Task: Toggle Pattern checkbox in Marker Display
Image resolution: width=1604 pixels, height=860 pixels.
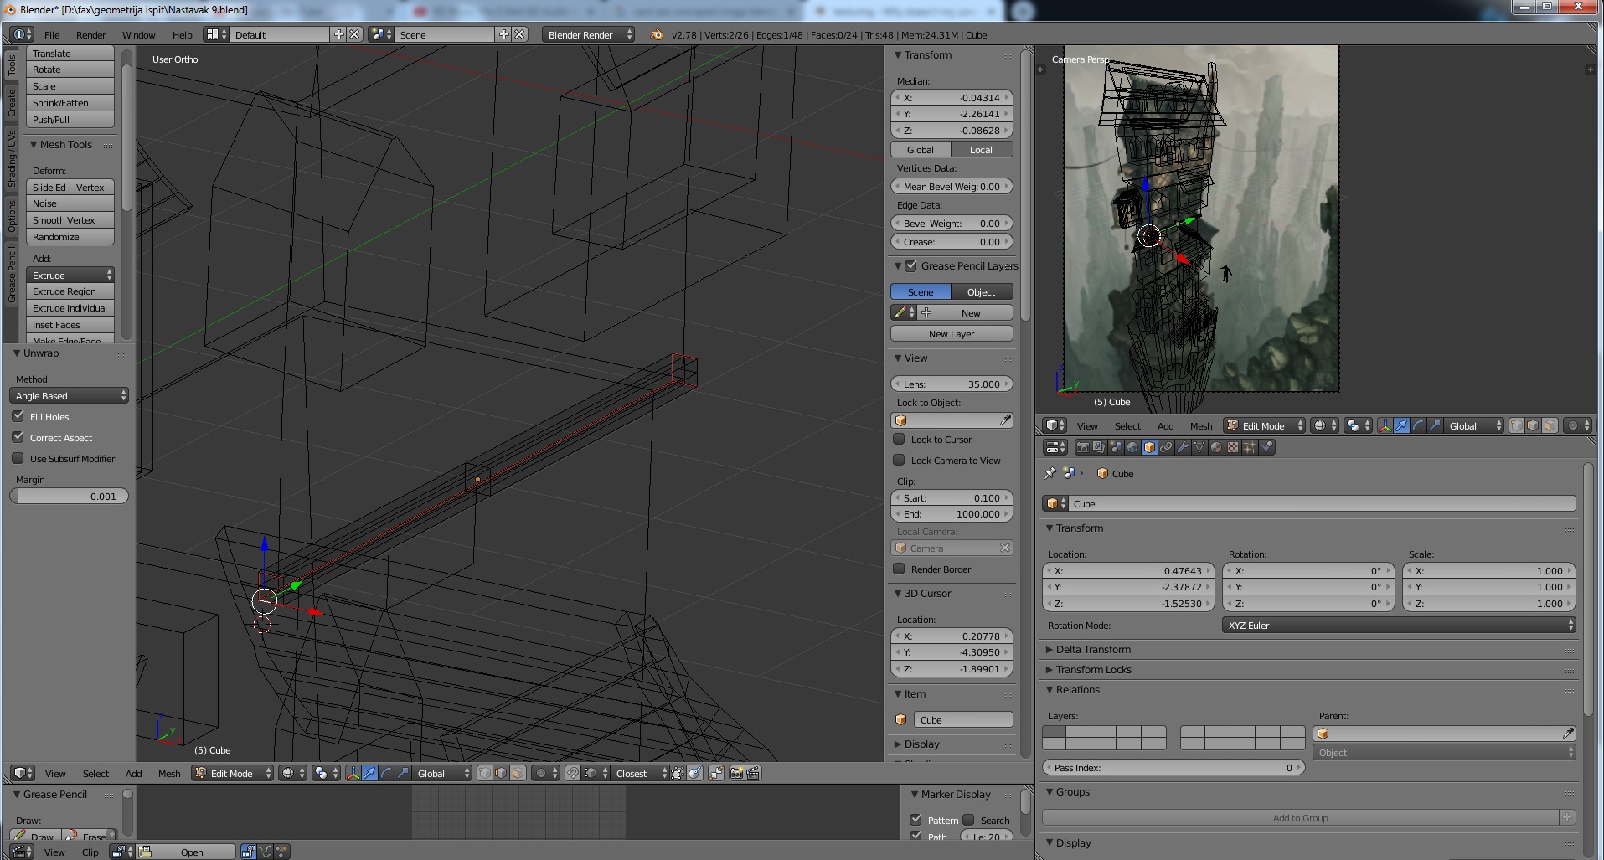Action: [915, 820]
